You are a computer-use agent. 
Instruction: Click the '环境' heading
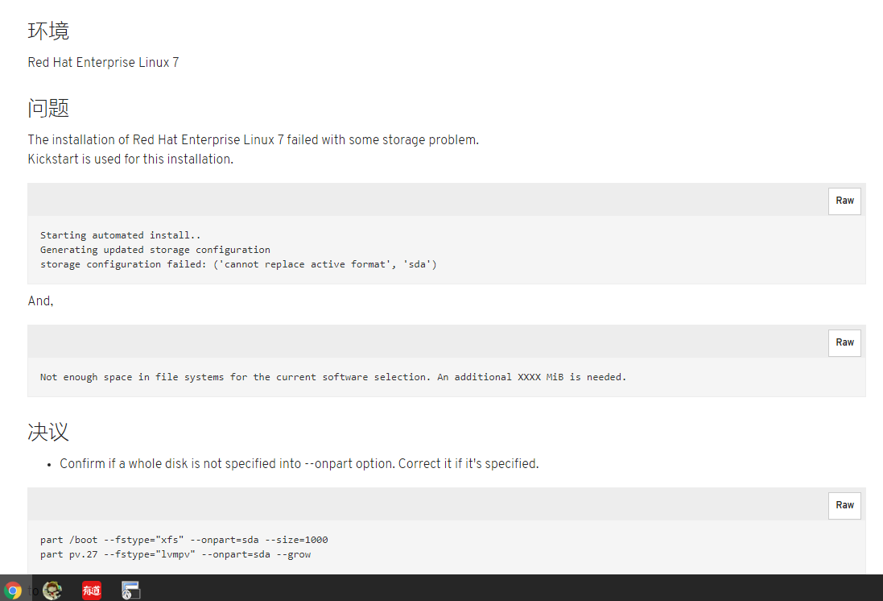click(x=48, y=31)
